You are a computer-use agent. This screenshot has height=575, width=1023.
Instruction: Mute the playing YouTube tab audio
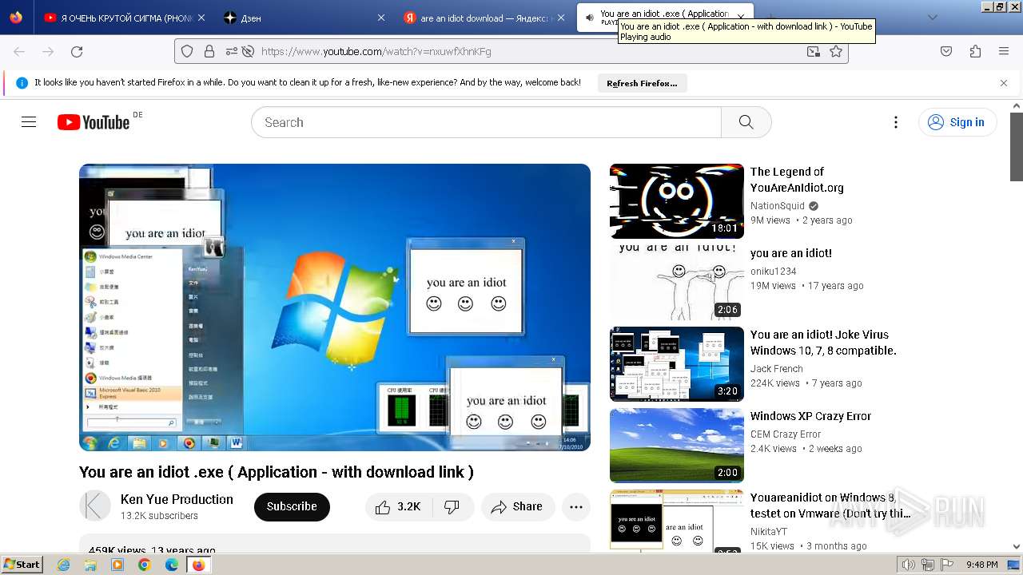pyautogui.click(x=589, y=18)
